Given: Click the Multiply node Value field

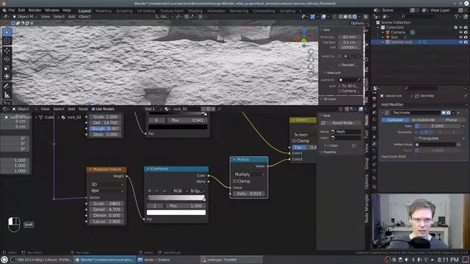Looking at the screenshot, I should coord(249,194).
